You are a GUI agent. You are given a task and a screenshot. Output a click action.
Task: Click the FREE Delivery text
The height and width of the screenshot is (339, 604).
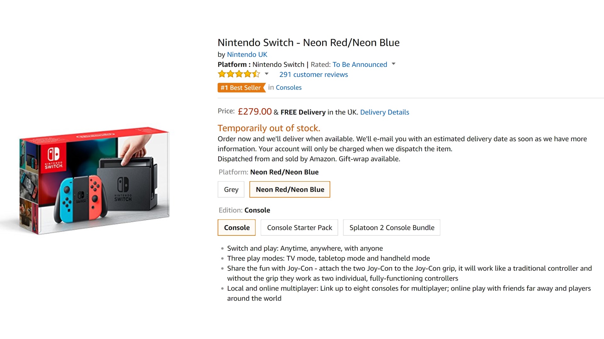coord(303,112)
